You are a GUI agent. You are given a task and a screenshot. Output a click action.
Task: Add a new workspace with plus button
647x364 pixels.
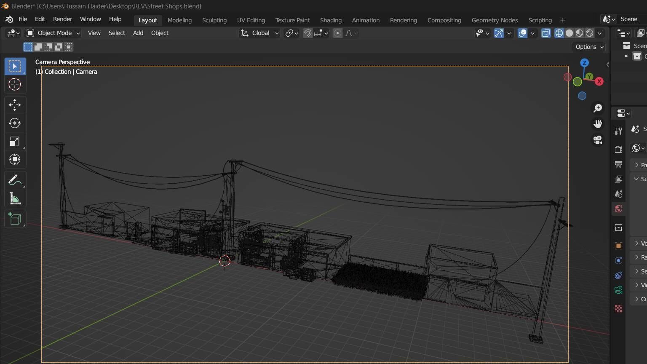(x=563, y=20)
